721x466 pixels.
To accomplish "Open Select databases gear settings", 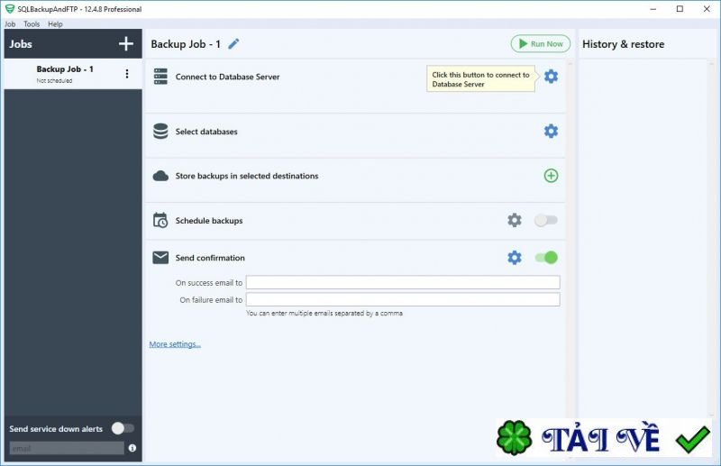I will coord(551,131).
